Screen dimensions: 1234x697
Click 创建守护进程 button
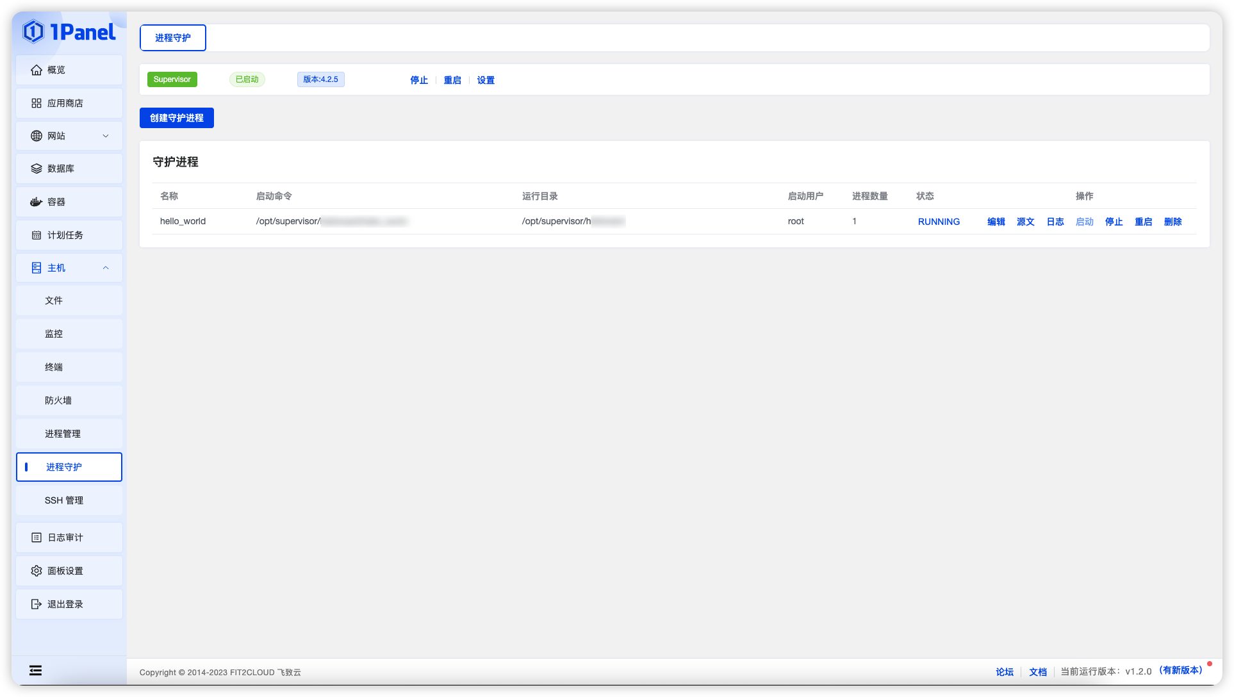pos(177,118)
